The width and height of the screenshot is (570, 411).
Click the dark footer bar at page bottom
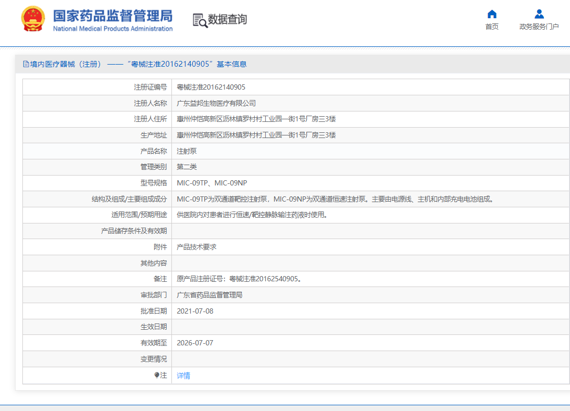point(285,408)
